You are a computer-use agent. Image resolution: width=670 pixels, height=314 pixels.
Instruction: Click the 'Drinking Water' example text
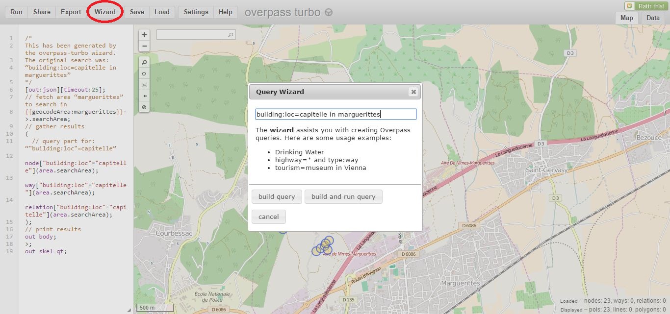click(299, 152)
